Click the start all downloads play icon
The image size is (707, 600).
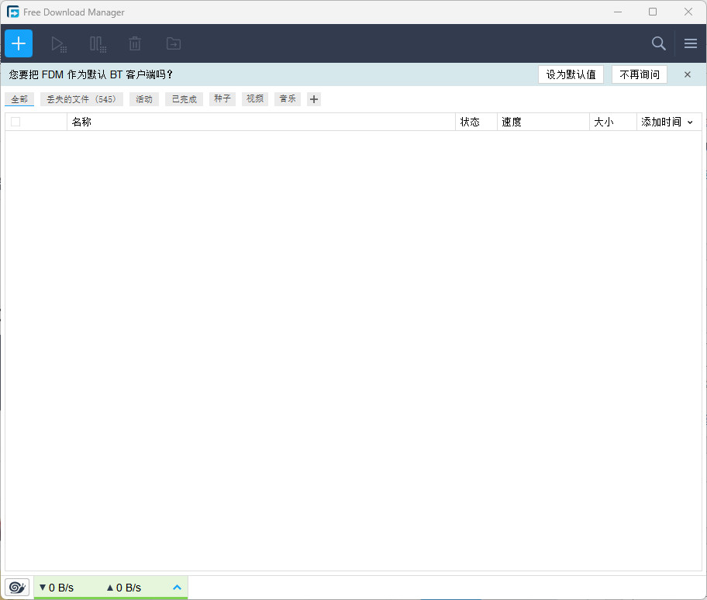[x=59, y=43]
